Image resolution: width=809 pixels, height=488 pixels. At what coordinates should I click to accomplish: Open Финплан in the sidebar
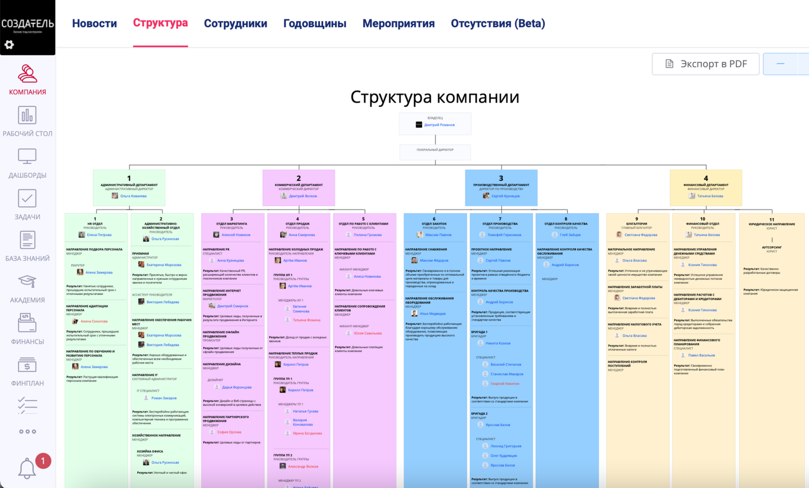pyautogui.click(x=27, y=365)
